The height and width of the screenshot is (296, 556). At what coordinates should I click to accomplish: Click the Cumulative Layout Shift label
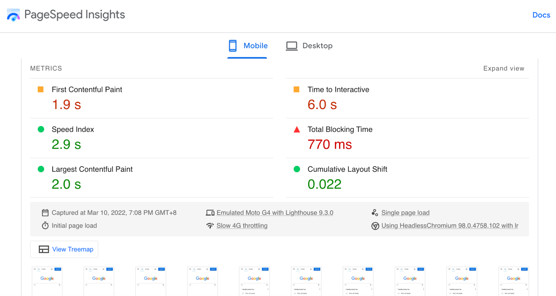[347, 169]
